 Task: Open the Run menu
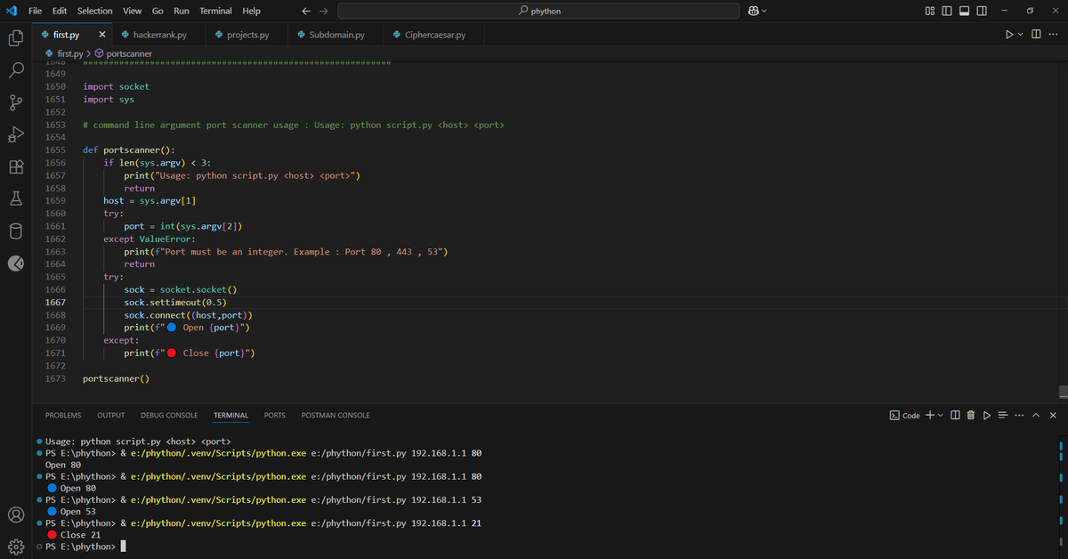pyautogui.click(x=182, y=11)
